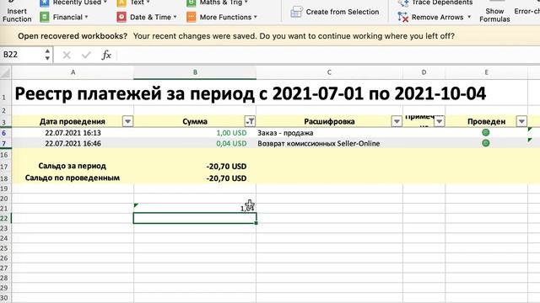Click cell 22.07.2021 16:46
Screen dimensions: 540x303
coord(73,144)
